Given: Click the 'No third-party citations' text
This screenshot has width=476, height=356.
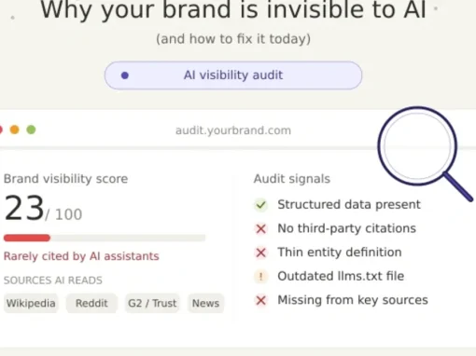Looking at the screenshot, I should 346,228.
